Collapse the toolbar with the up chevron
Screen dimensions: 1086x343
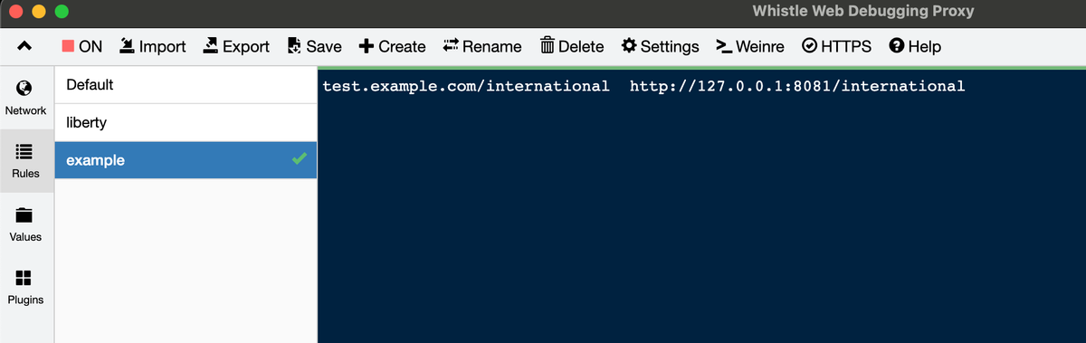[x=25, y=46]
